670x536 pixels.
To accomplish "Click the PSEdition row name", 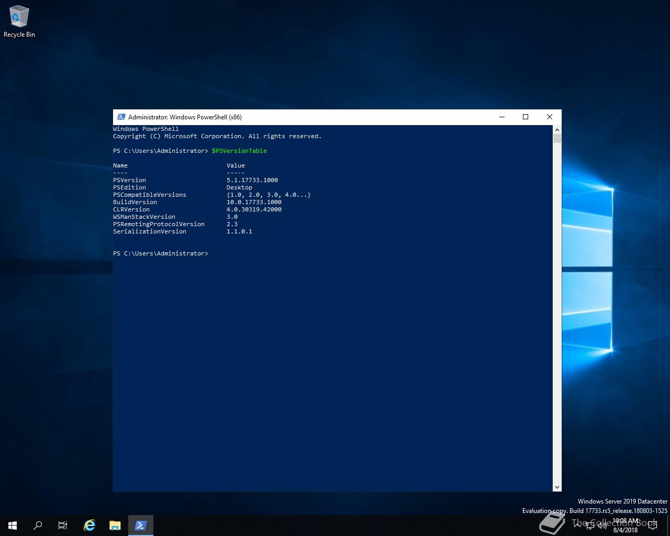I will tap(129, 187).
